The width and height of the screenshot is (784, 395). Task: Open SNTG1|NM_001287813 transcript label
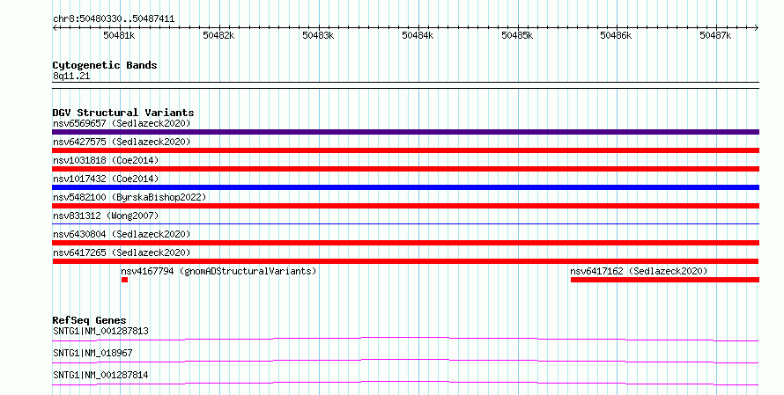click(100, 331)
